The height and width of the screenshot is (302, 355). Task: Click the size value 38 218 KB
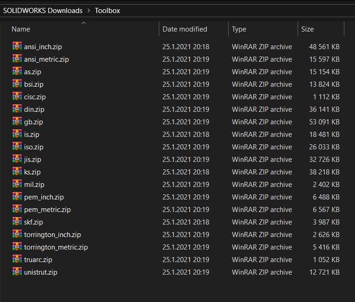click(324, 172)
